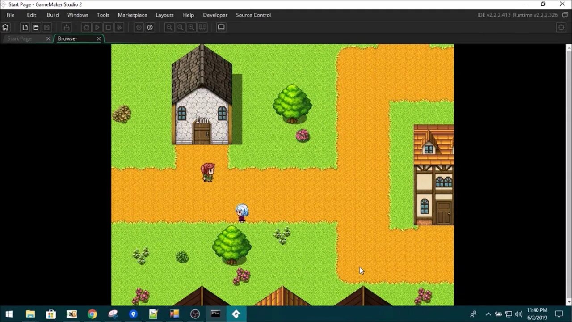Click the white-haired character sprite
This screenshot has height=322, width=572.
pyautogui.click(x=242, y=213)
